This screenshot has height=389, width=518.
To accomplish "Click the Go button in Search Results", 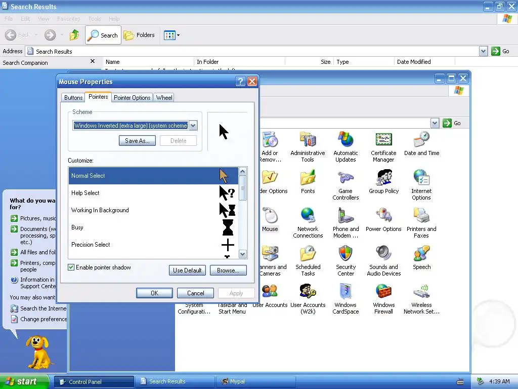I will (500, 51).
